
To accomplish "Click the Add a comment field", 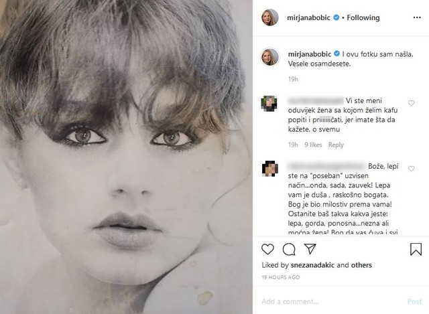I will (328, 301).
